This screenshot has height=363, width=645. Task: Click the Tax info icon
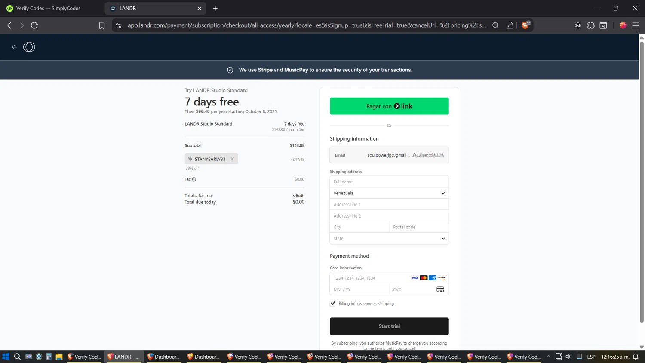pos(194,179)
